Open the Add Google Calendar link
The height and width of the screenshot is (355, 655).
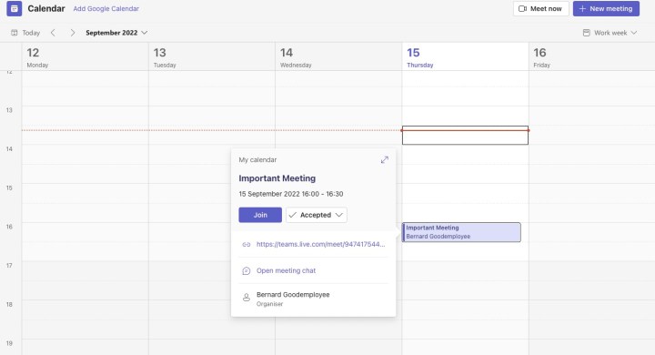(x=106, y=9)
